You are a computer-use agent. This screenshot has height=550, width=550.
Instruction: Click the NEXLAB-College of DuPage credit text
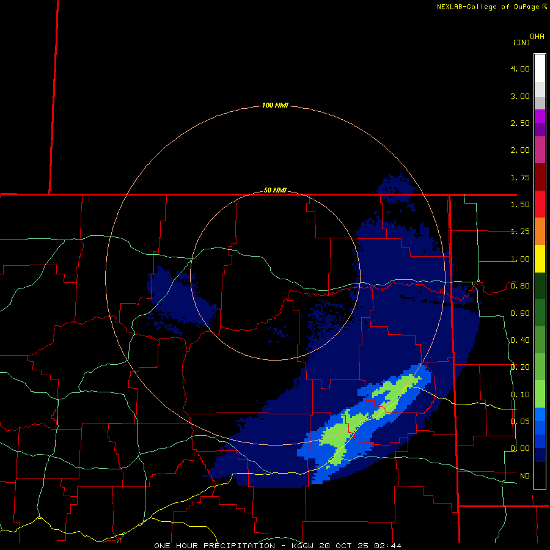pos(488,7)
